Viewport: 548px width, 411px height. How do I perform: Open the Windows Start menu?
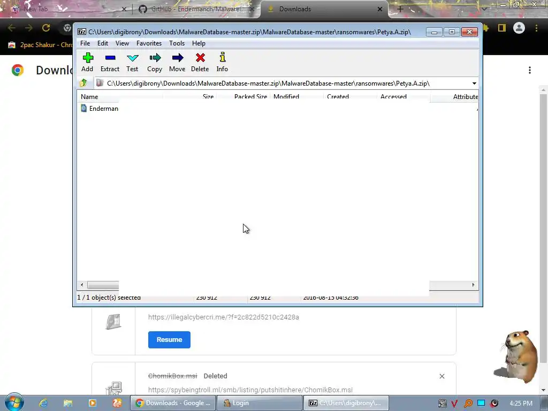pos(14,402)
